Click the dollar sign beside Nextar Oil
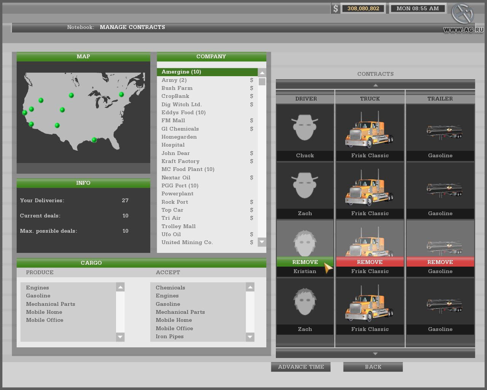 251,177
